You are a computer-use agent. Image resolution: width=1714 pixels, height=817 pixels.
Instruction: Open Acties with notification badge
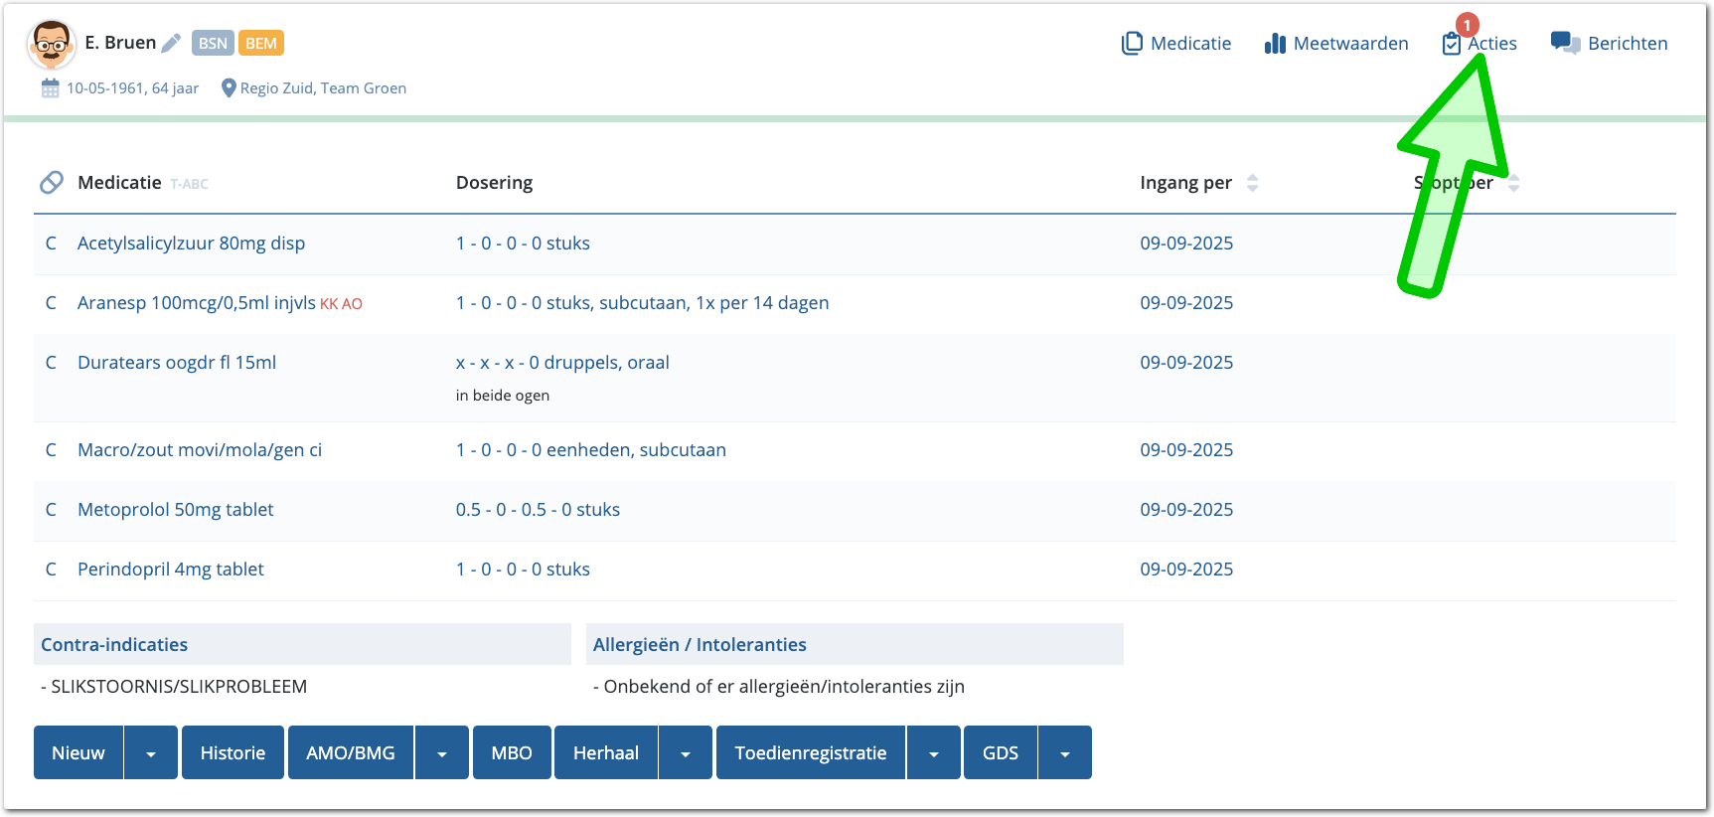tap(1480, 44)
